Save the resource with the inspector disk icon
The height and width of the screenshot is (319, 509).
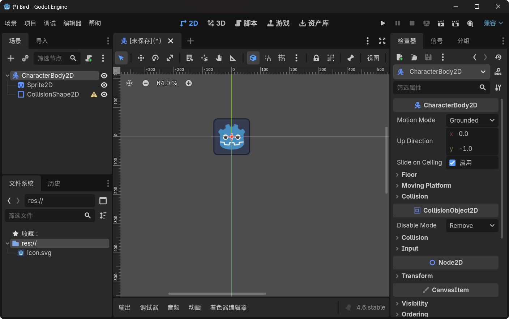tap(428, 57)
